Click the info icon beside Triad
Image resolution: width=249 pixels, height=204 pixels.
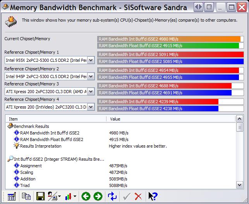coord(17,185)
